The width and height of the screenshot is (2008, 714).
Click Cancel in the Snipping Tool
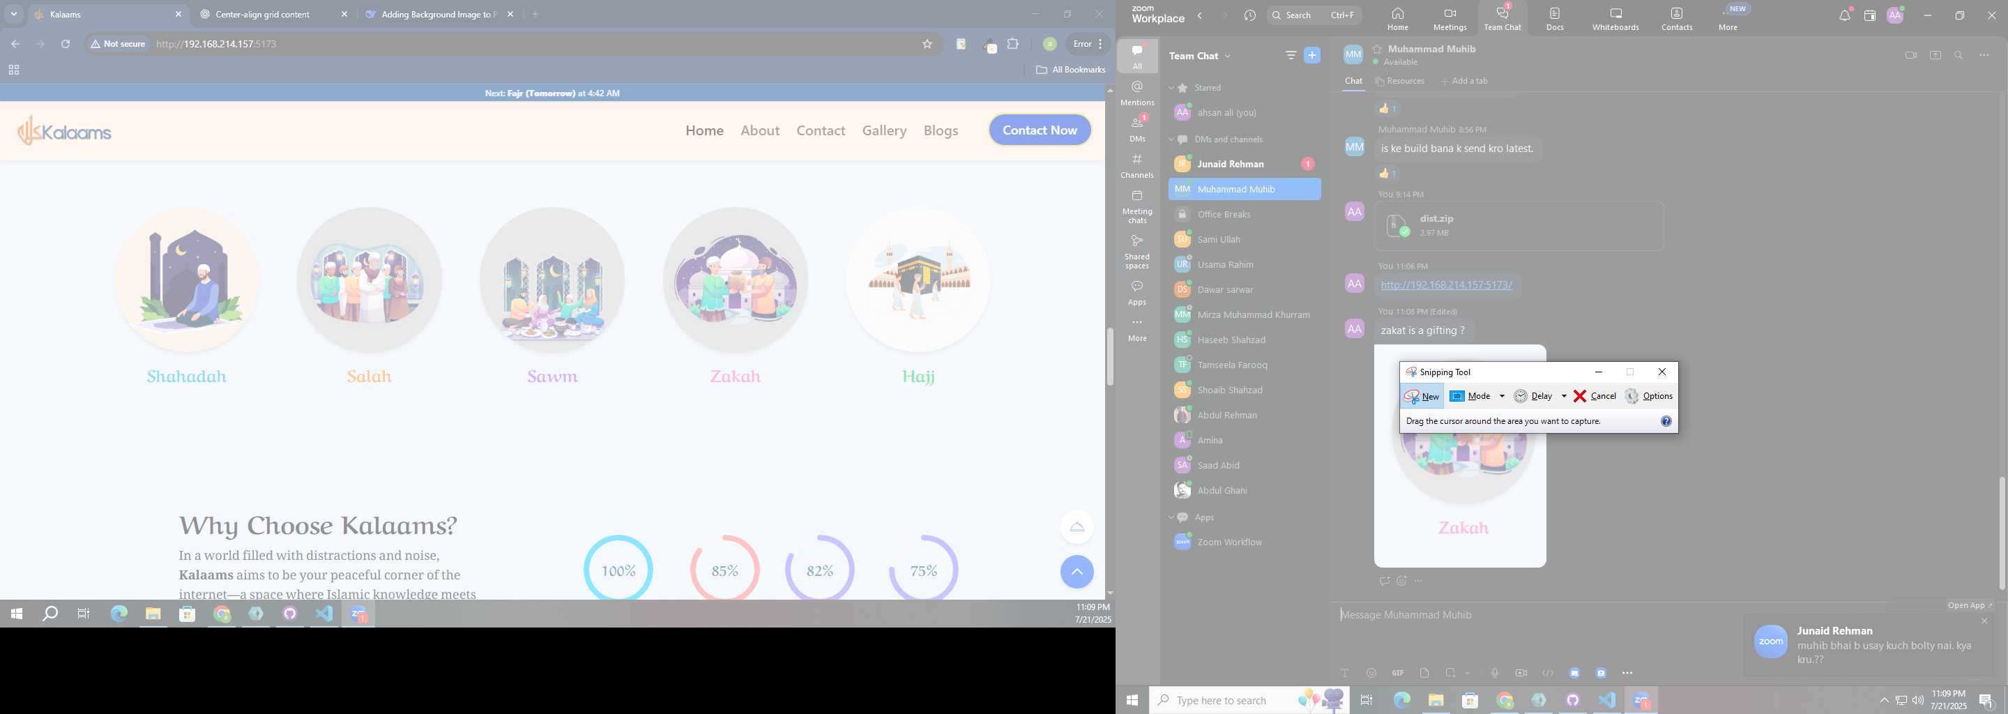(1594, 397)
